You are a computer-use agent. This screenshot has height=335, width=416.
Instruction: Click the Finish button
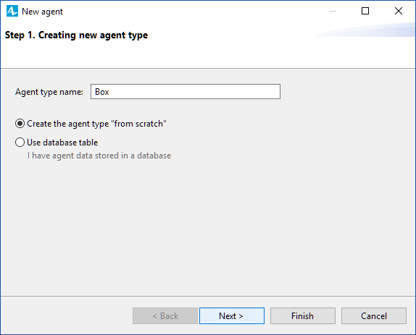point(303,315)
